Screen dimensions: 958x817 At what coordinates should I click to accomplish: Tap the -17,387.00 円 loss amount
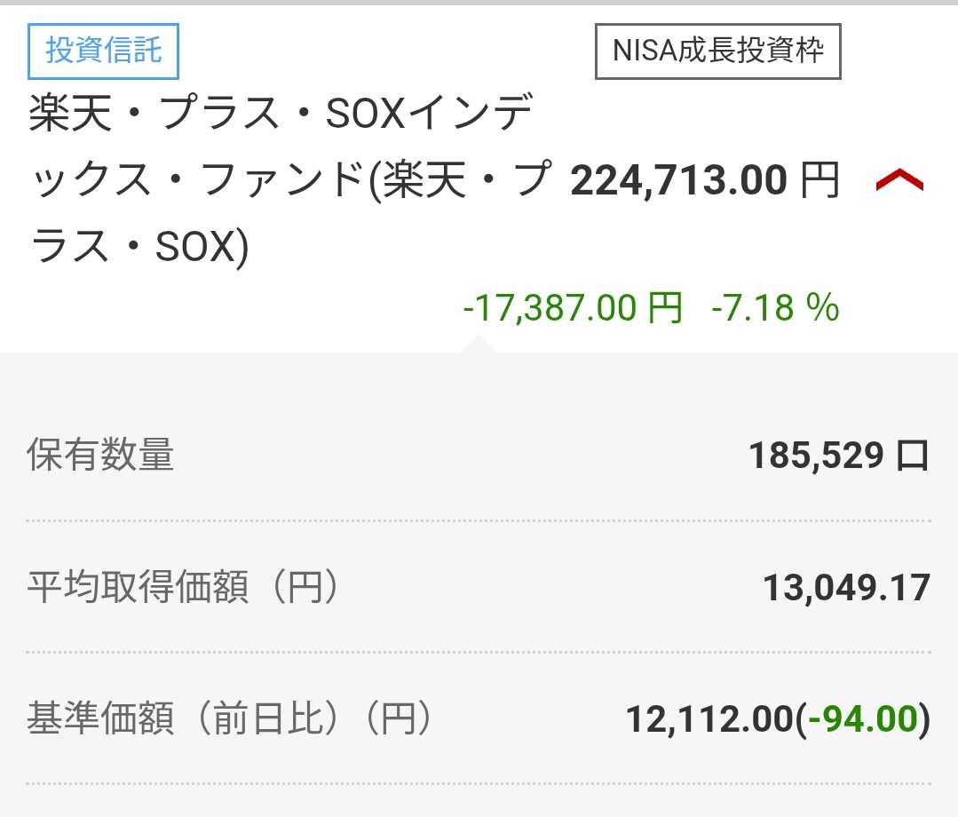(573, 308)
